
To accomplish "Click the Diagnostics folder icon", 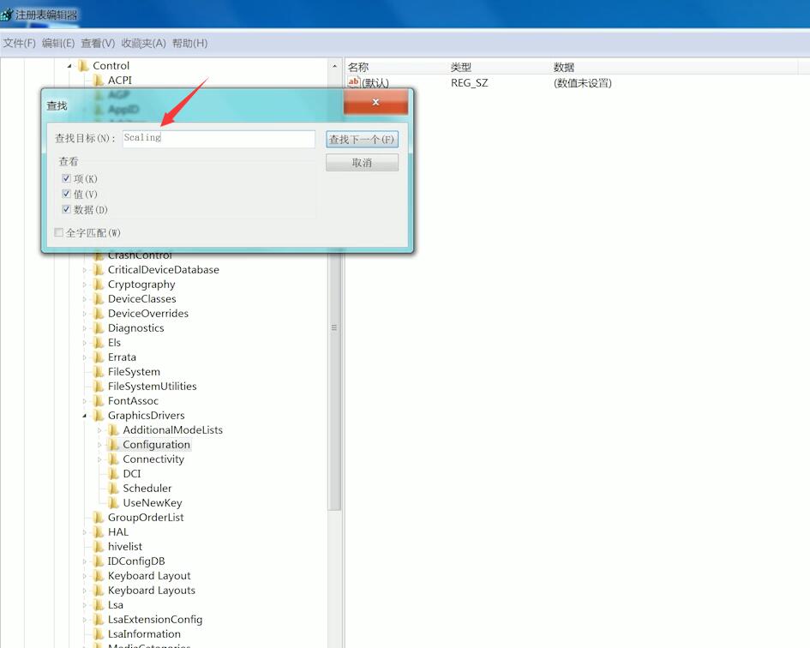I will pos(99,328).
